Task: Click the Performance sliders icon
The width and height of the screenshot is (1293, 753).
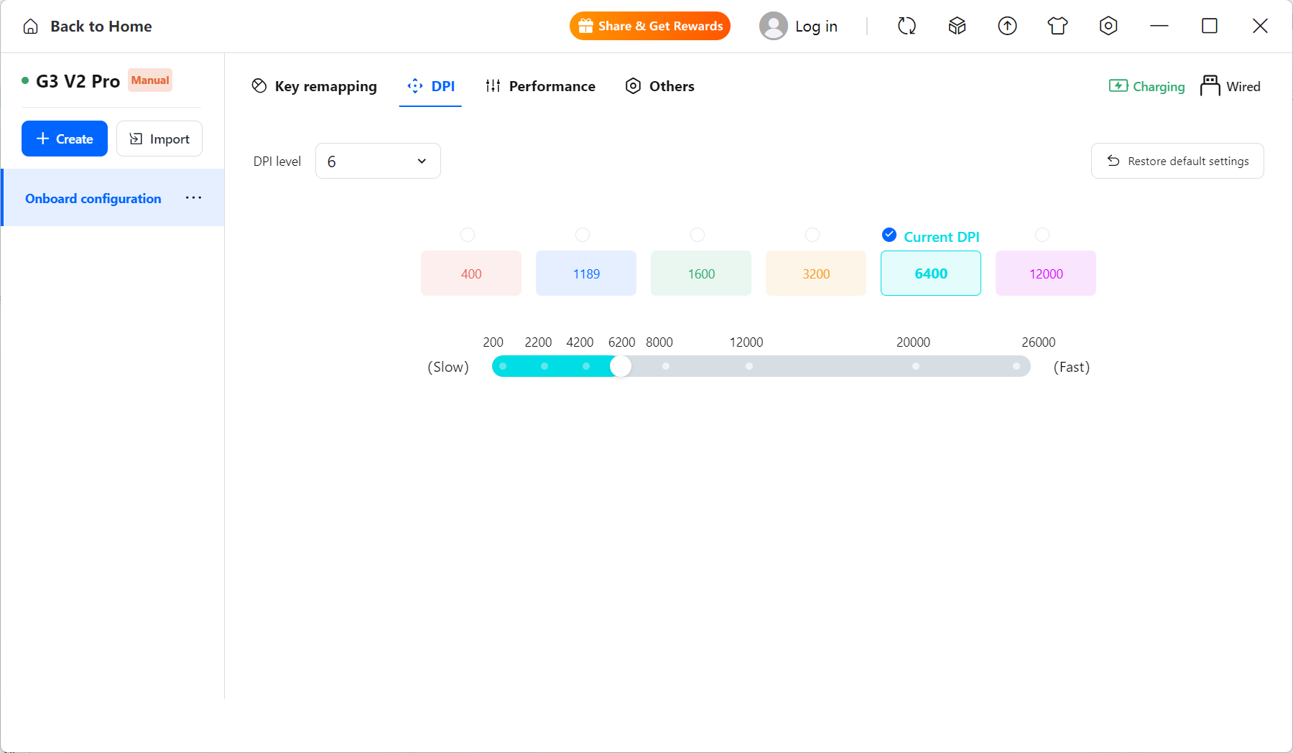Action: pos(493,86)
